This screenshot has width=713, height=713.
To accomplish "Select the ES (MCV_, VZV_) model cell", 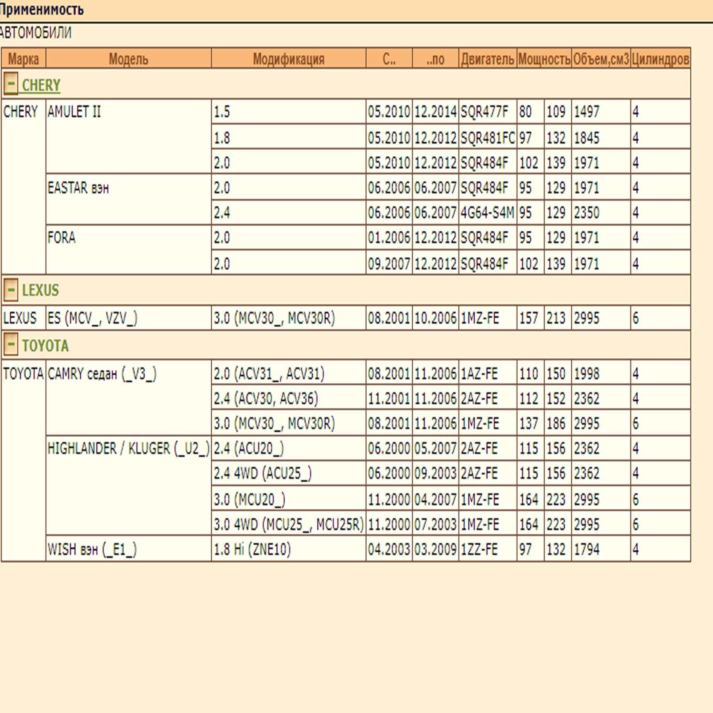I will pos(128,318).
